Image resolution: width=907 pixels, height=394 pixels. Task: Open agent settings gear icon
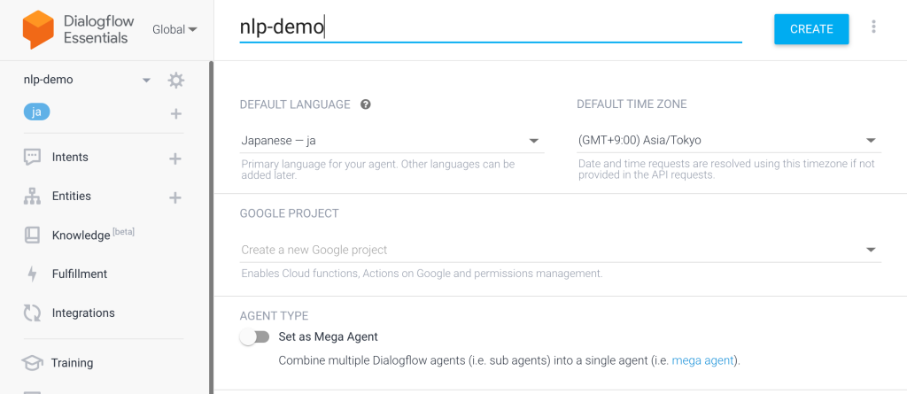(176, 81)
